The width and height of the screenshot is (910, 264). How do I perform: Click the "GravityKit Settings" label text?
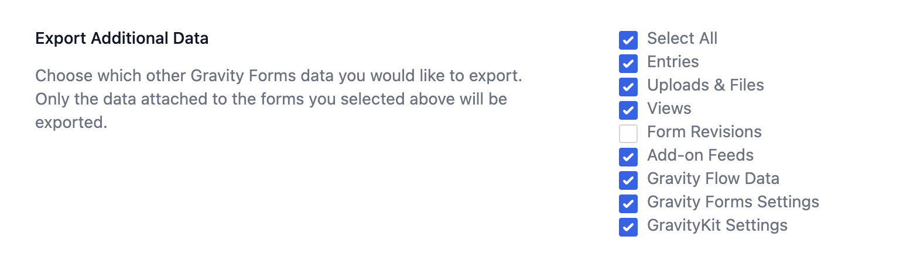pyautogui.click(x=717, y=225)
